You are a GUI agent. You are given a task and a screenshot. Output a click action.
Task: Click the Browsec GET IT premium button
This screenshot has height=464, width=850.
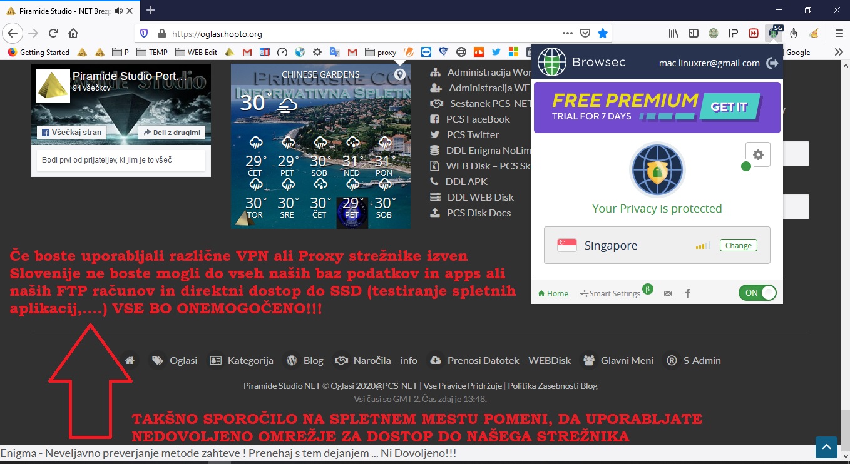[x=729, y=107]
